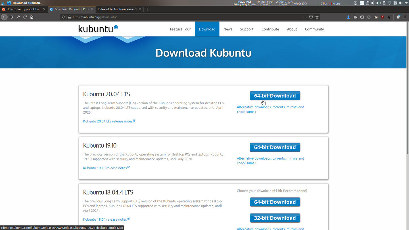The width and height of the screenshot is (409, 230).
Task: Download Kubuntu 18.04.4 LTS 32-bit
Action: [275, 218]
